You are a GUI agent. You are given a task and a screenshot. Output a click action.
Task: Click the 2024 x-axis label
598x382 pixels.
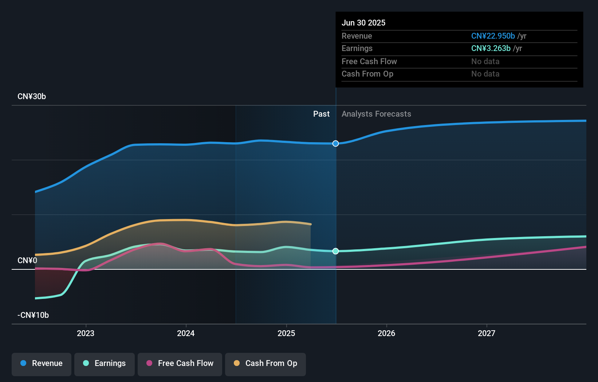click(x=186, y=333)
